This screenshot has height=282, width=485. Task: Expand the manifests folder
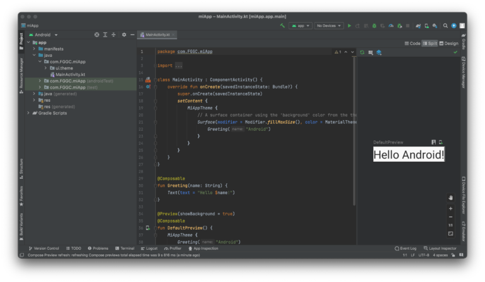click(x=34, y=49)
